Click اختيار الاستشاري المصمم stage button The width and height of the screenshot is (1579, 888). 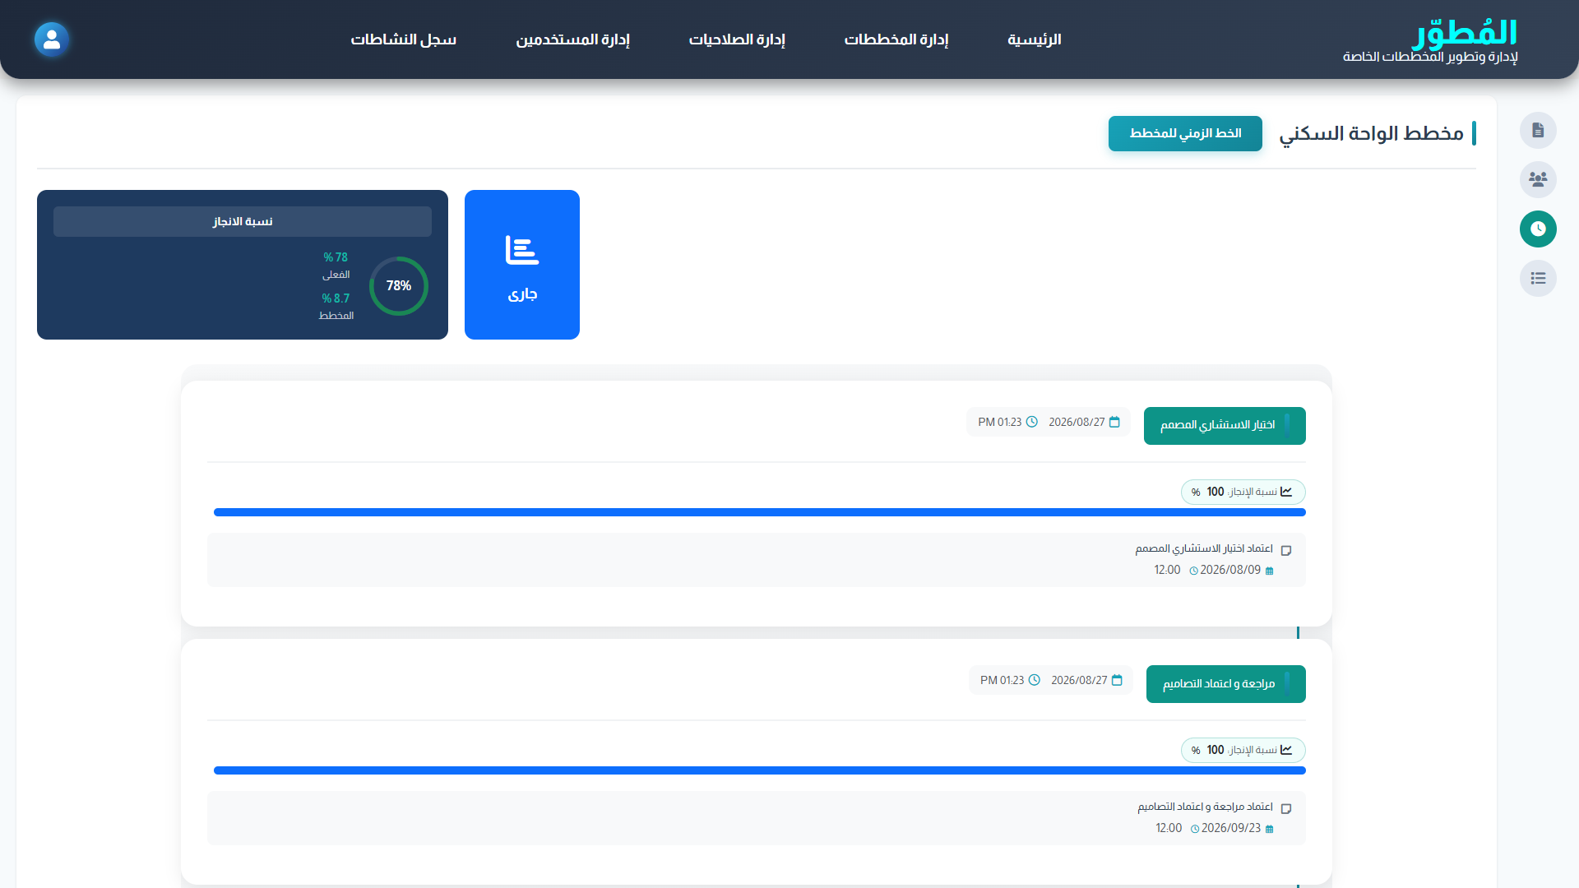(x=1225, y=426)
